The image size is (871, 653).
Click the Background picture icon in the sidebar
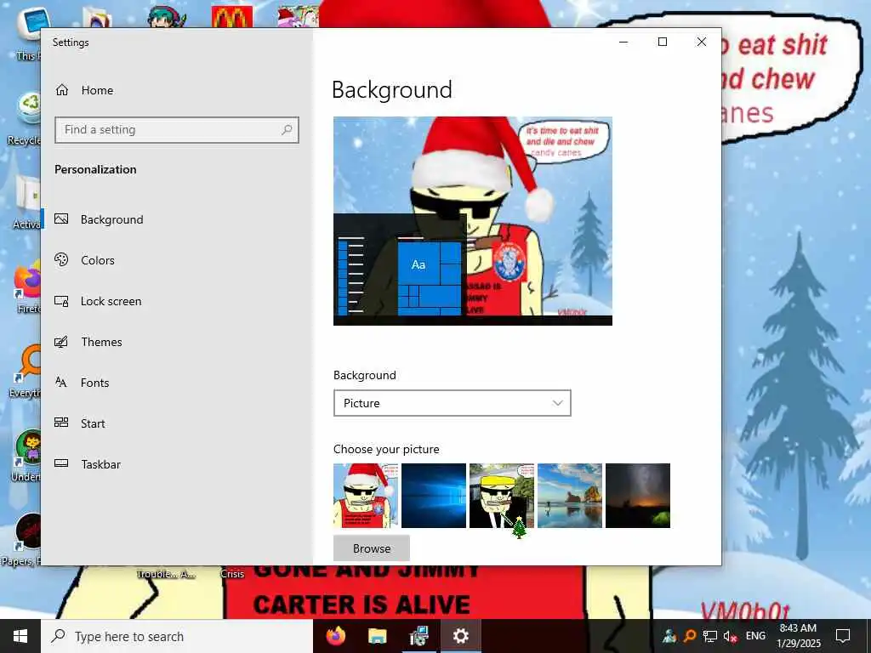click(61, 219)
